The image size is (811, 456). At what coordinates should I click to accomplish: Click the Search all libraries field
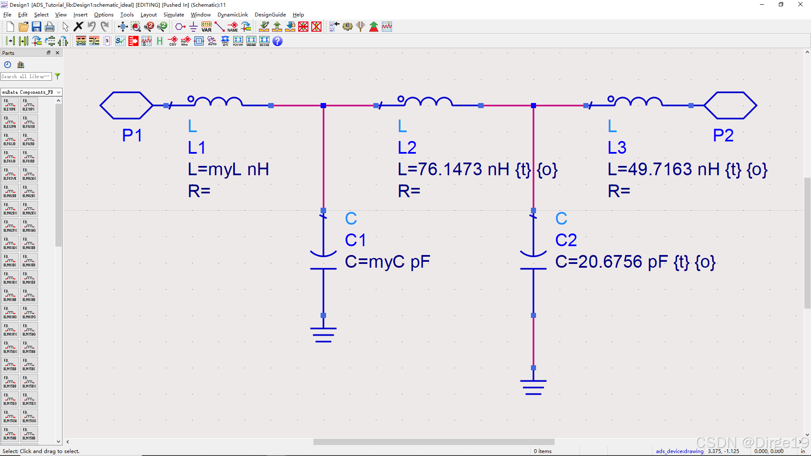click(26, 76)
